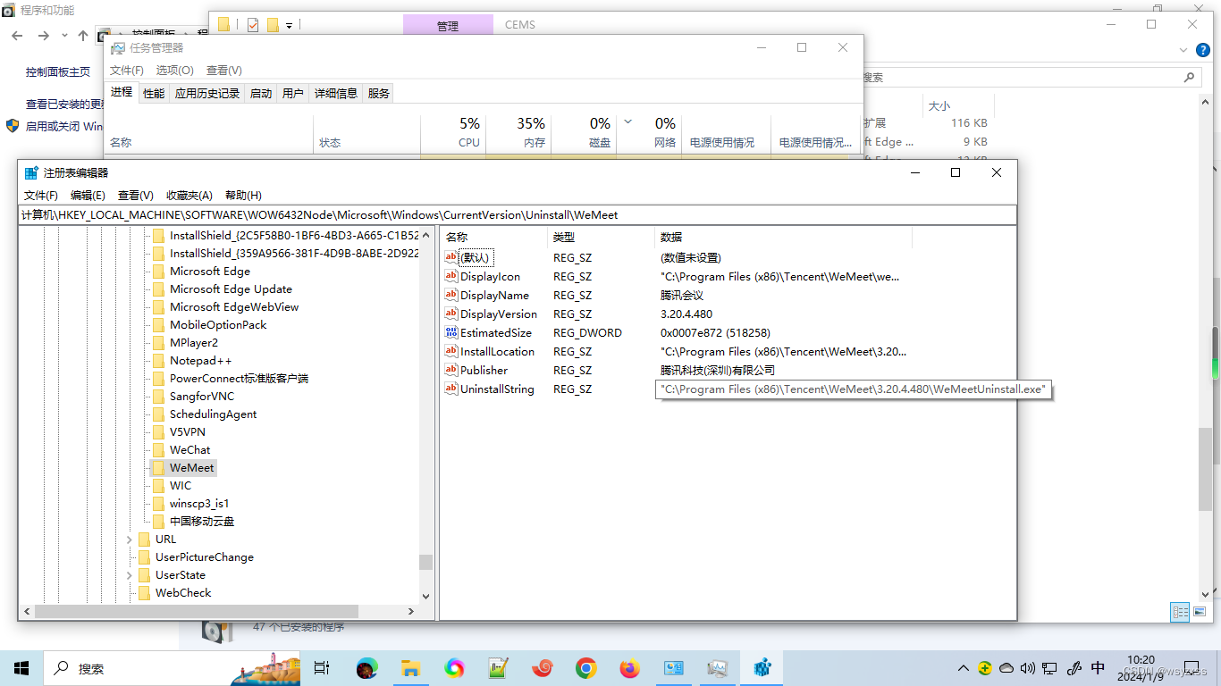Image resolution: width=1221 pixels, height=686 pixels.
Task: Click the input method 中 indicator
Action: 1098,668
